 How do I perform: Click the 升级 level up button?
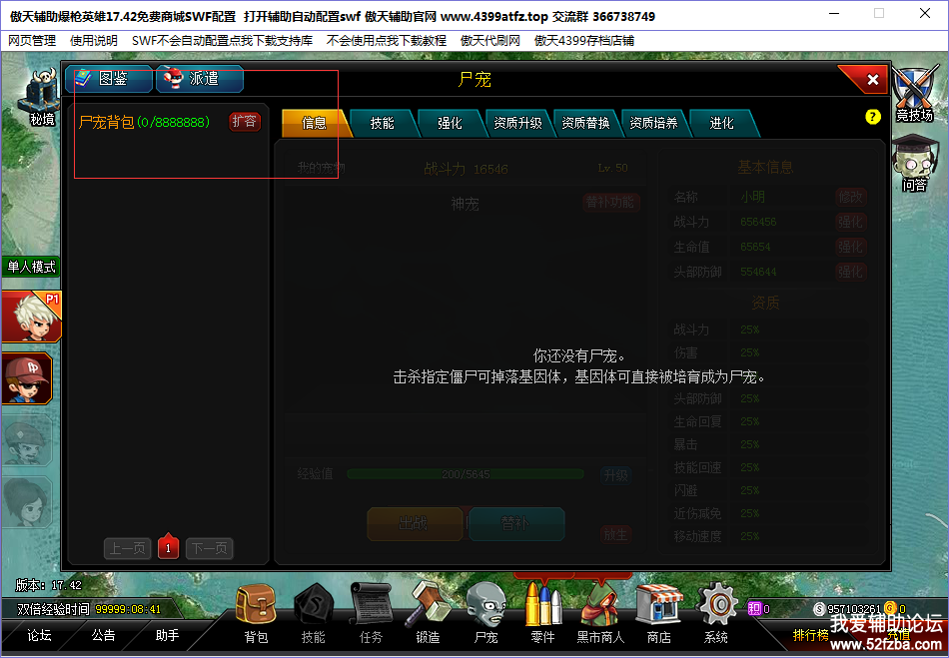615,475
